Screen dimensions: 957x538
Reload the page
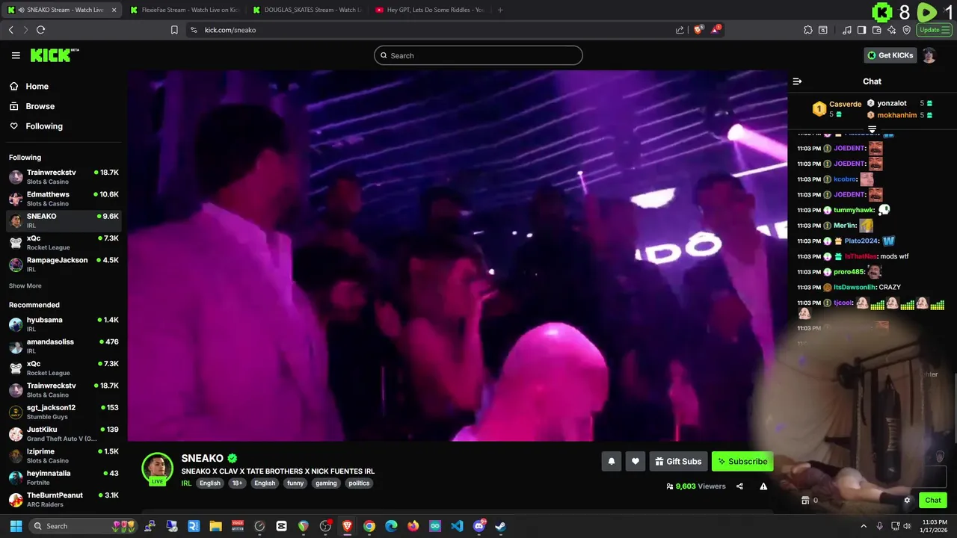tap(40, 30)
